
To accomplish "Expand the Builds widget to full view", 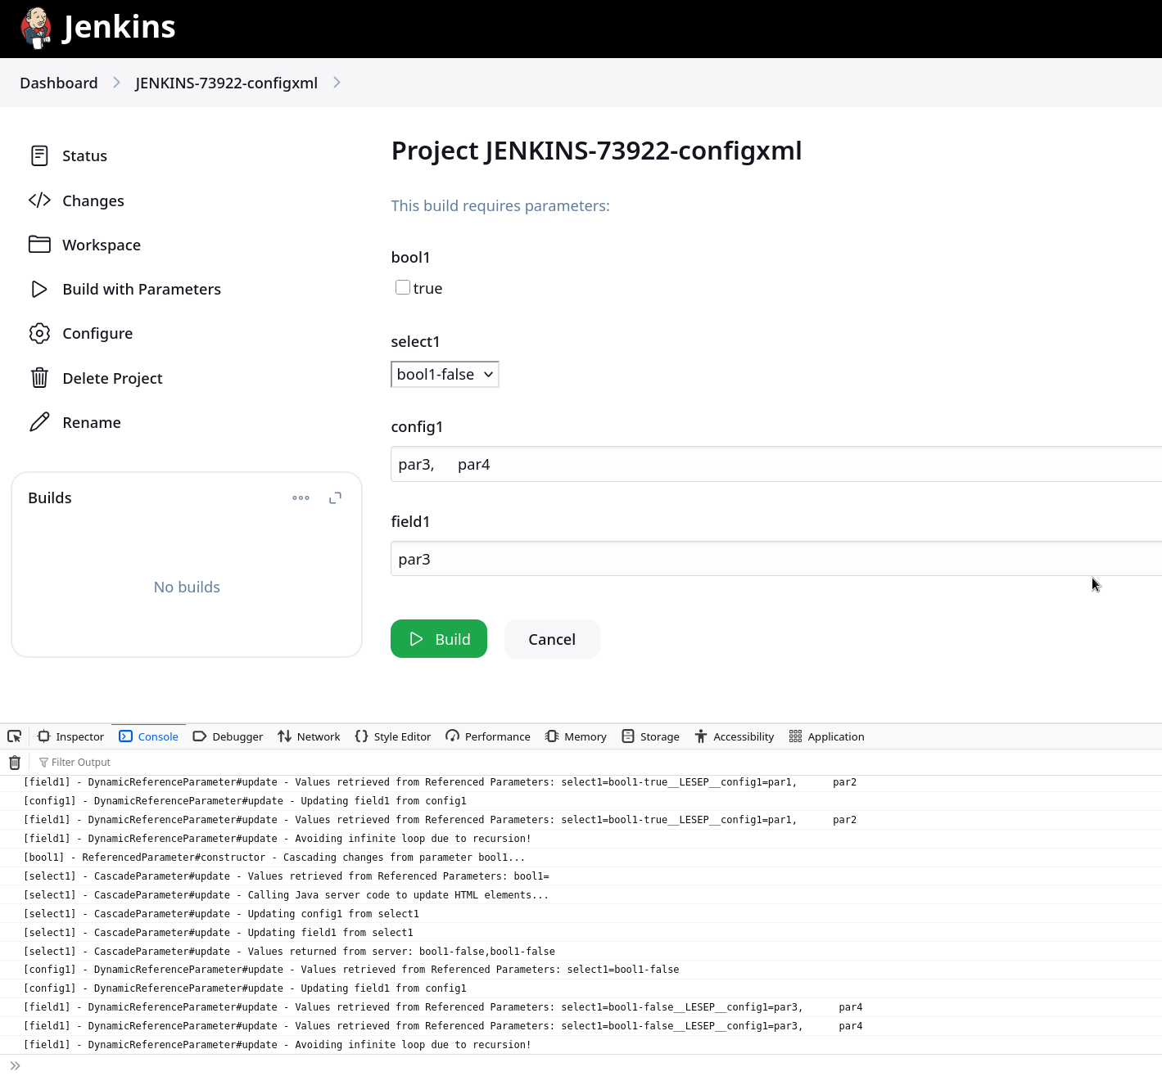I will [x=335, y=497].
